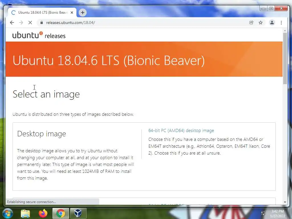Click the taskbar clock showing 3:42 PM
292x219 pixels.
tap(277, 214)
